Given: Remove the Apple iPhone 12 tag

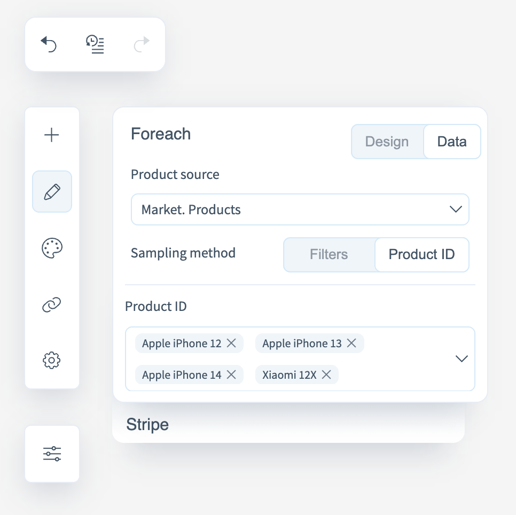Looking at the screenshot, I should (231, 344).
